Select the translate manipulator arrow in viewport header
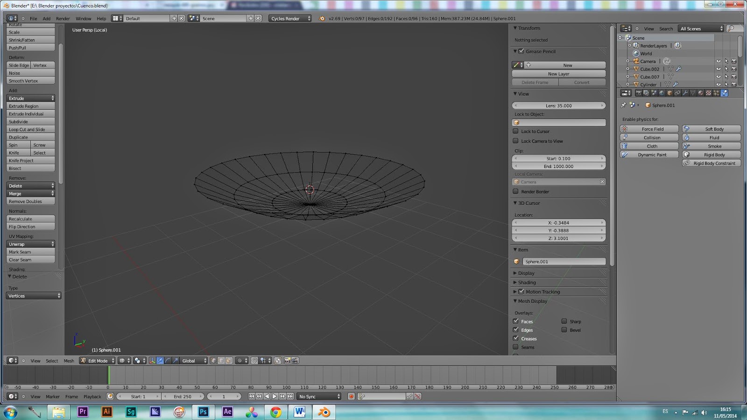 [161, 360]
